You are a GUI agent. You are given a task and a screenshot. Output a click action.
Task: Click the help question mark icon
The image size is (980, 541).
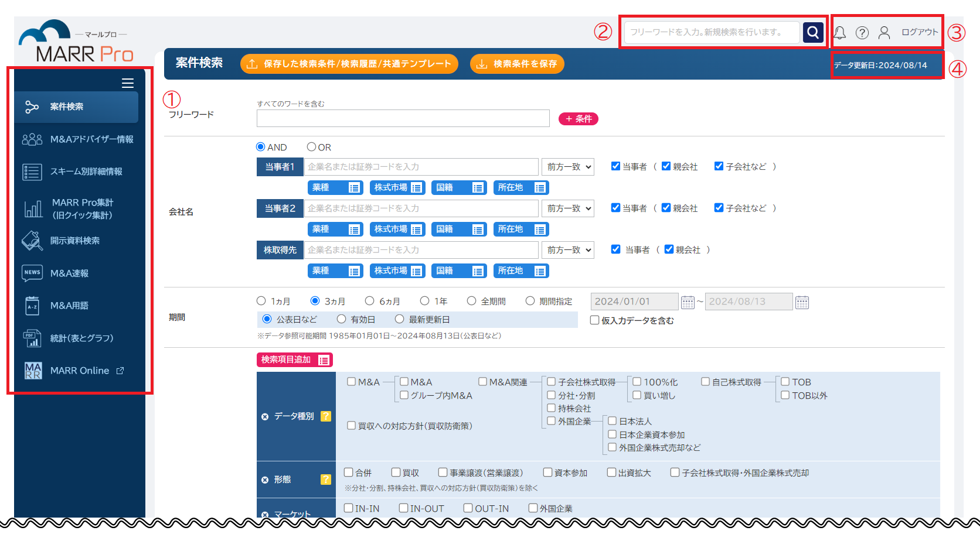click(x=862, y=33)
